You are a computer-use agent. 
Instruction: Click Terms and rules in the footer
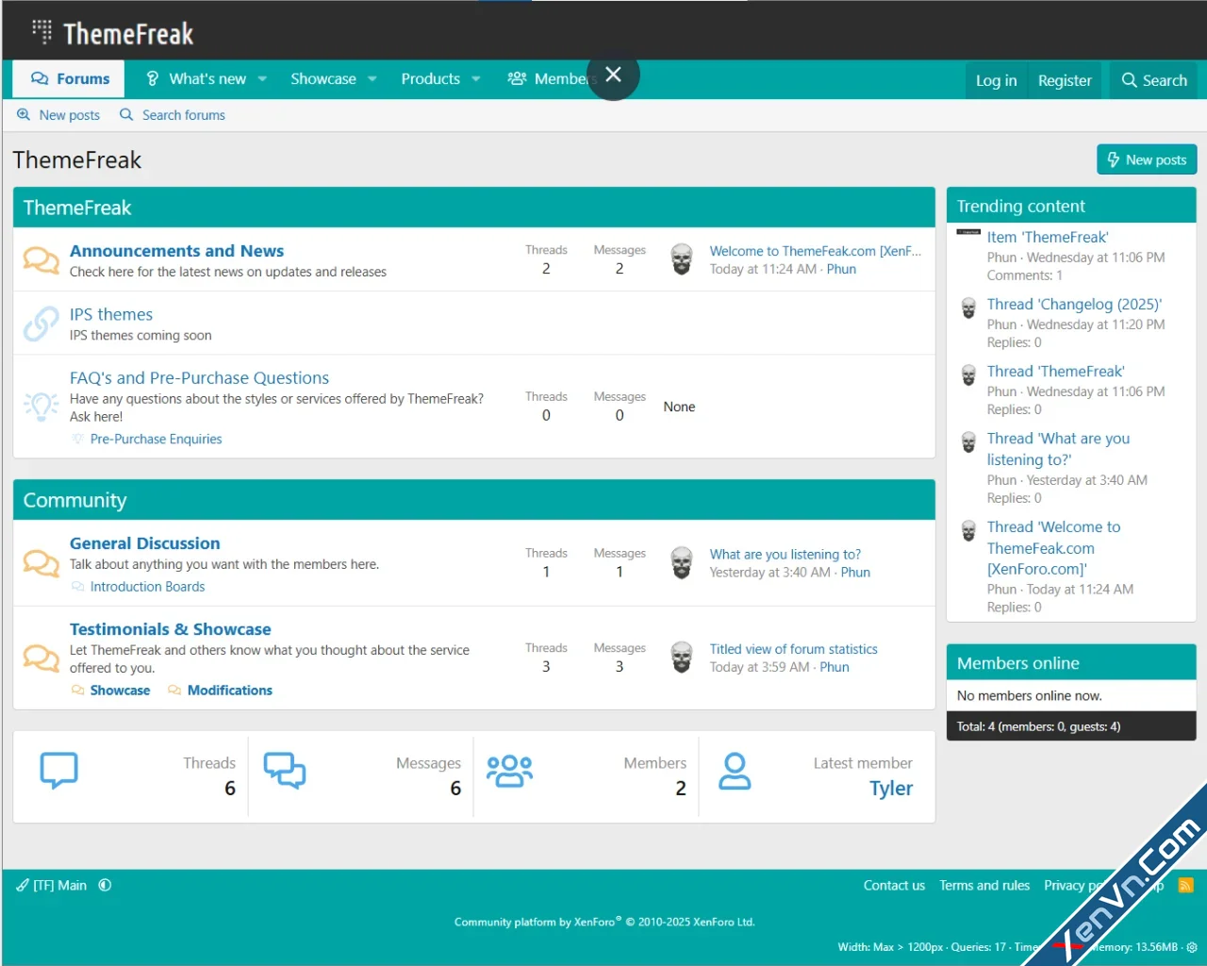pyautogui.click(x=984, y=885)
